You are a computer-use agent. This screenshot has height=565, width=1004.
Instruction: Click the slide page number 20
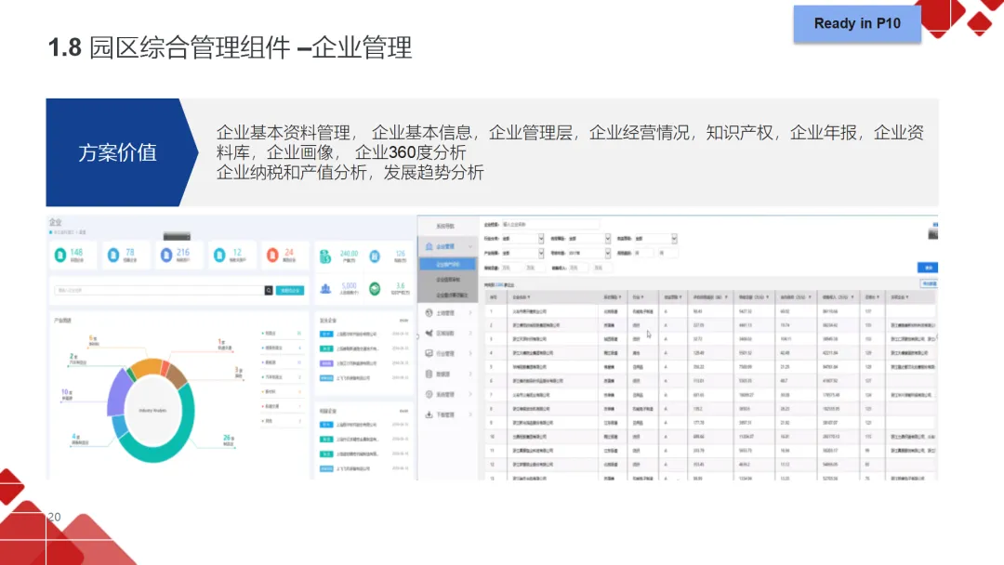(55, 517)
